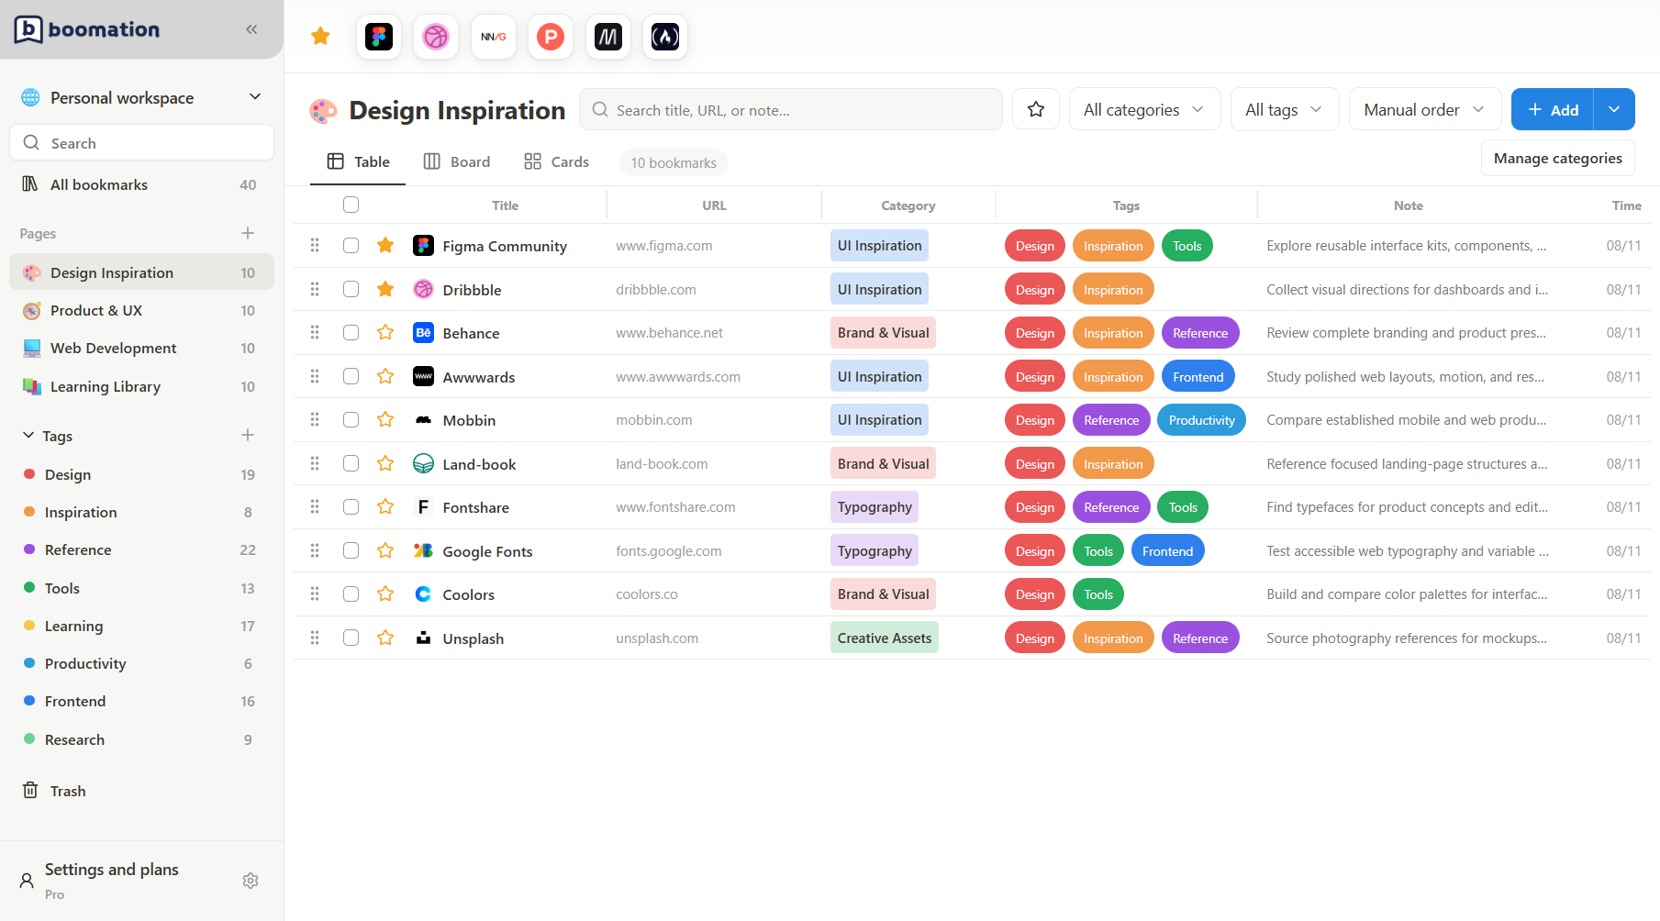
Task: Click the yellow star in favorites bar
Action: click(x=320, y=37)
